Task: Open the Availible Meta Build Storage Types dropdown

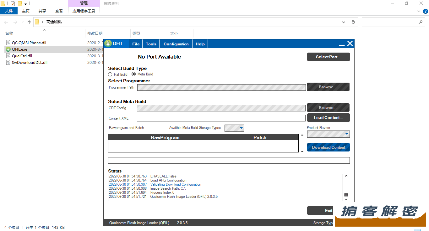Action: tap(234, 128)
